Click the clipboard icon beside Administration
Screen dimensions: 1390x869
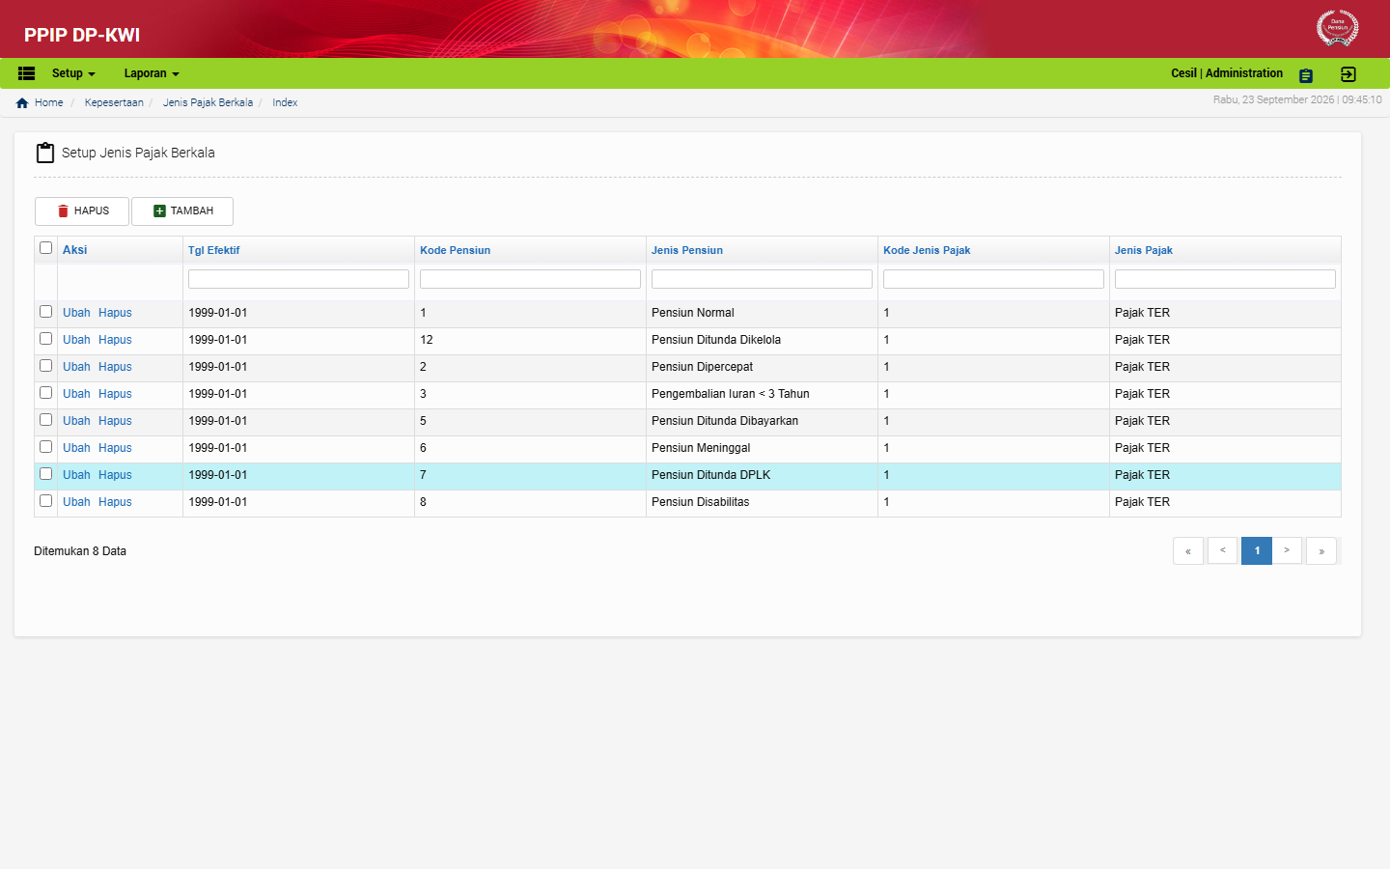pyautogui.click(x=1306, y=75)
